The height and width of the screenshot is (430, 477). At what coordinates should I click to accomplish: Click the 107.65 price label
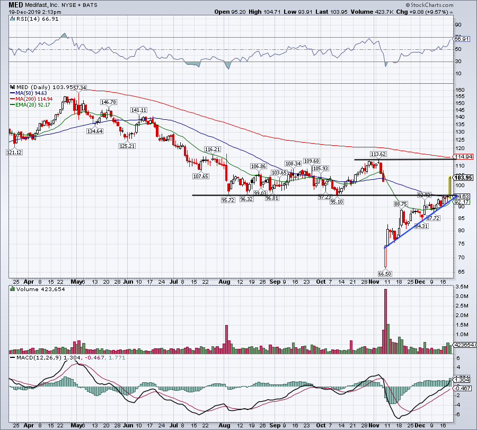(x=201, y=176)
